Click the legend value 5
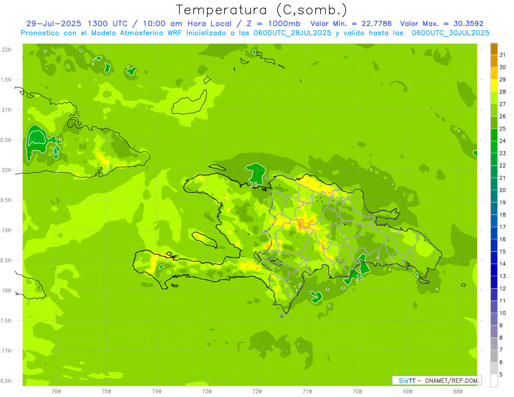514x397 pixels. pyautogui.click(x=501, y=374)
